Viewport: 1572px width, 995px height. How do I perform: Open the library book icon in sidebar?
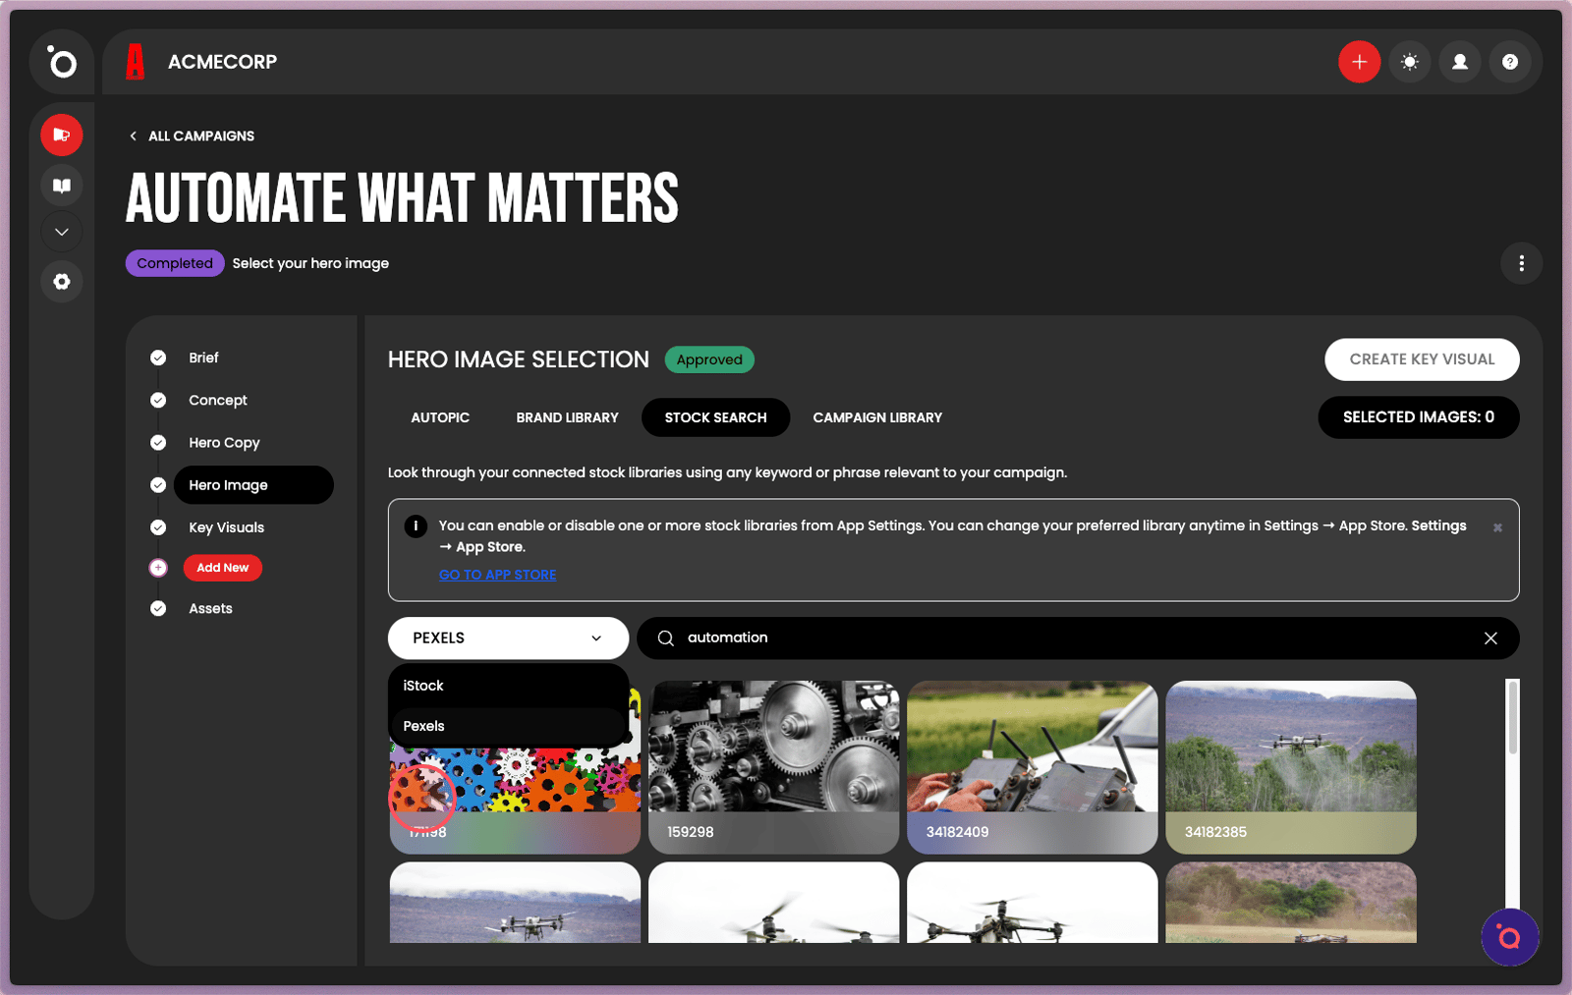62,186
